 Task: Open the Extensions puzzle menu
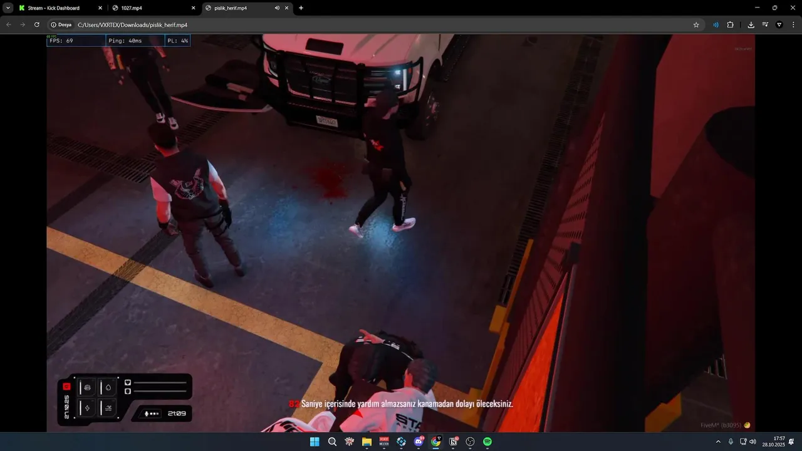click(730, 24)
